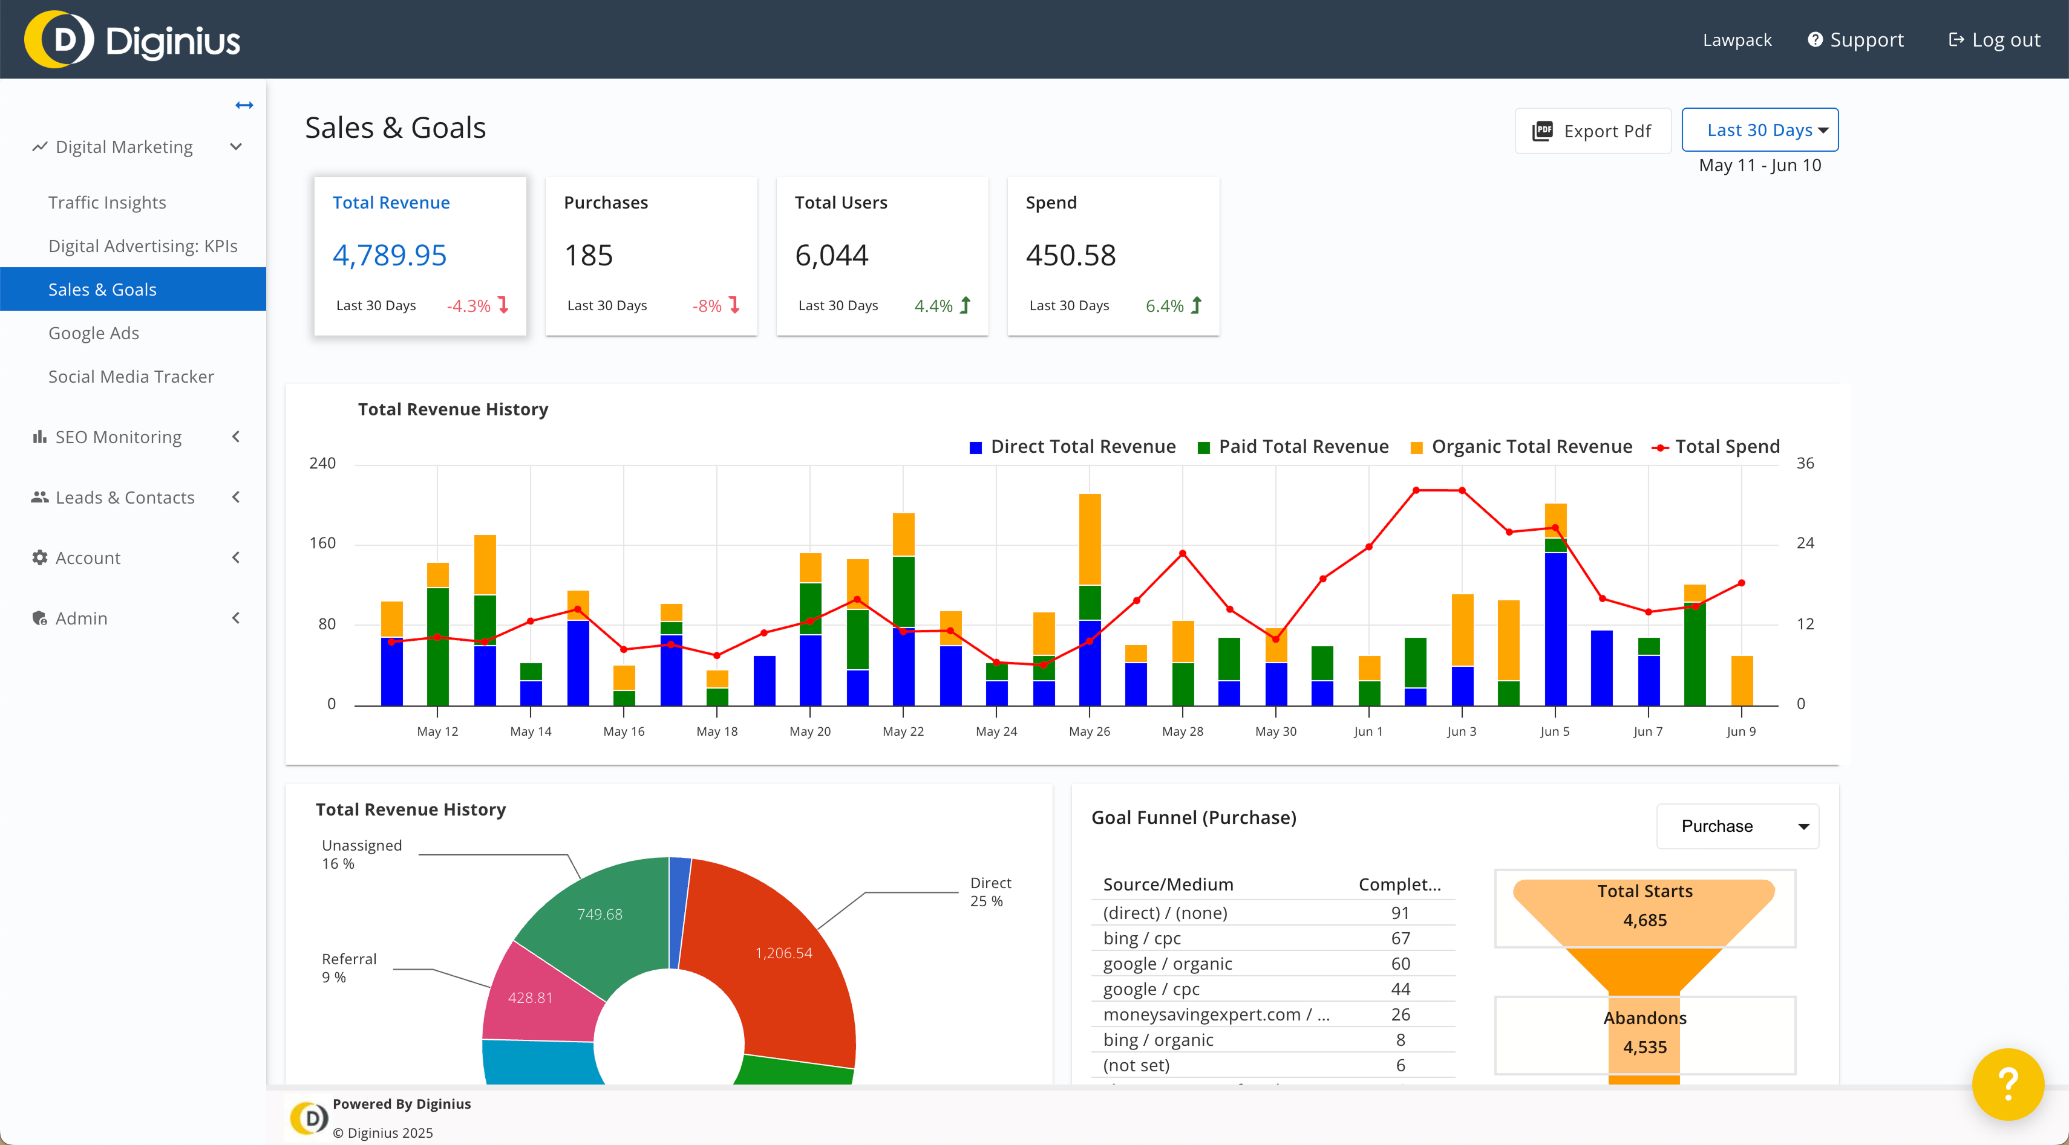Viewport: 2069px width, 1145px height.
Task: Collapse the Digital Marketing section chevron
Action: pos(235,146)
